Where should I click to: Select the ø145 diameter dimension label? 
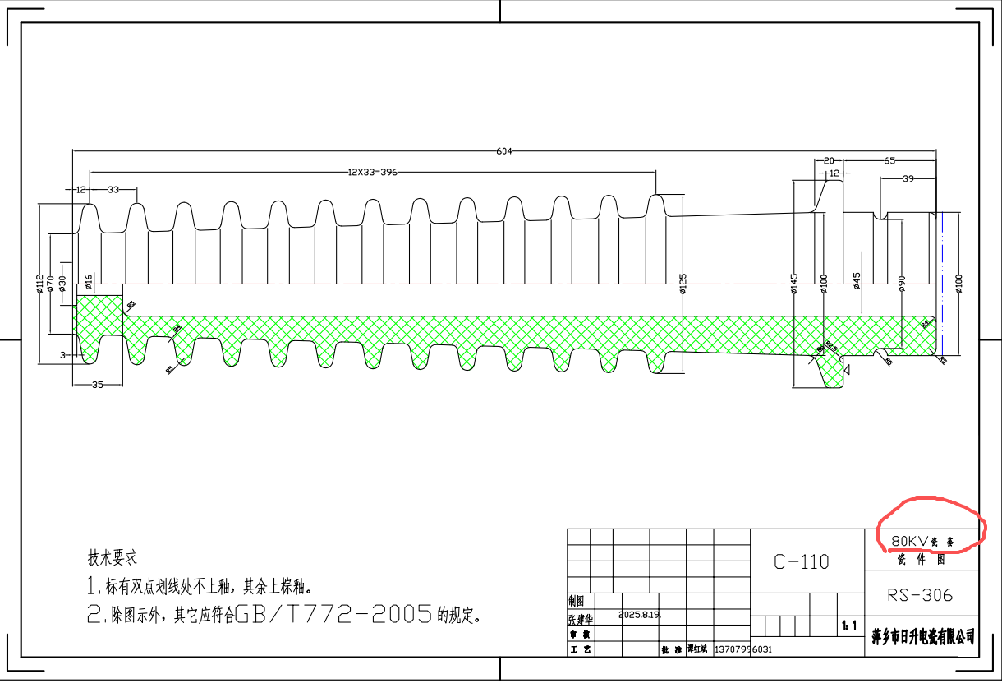click(794, 284)
